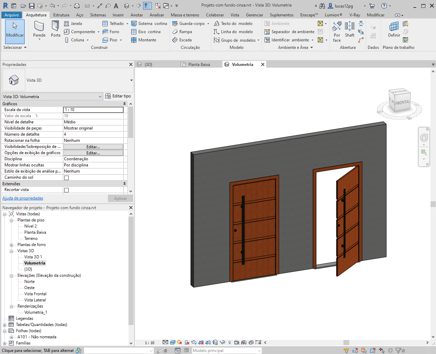Expand the Selecionar panel dropdown
436x354 pixels.
click(15, 47)
